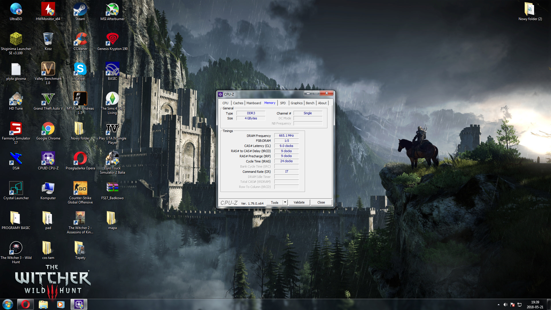551x310 pixels.
Task: Open the Kosz recycle bin
Action: coord(48,42)
